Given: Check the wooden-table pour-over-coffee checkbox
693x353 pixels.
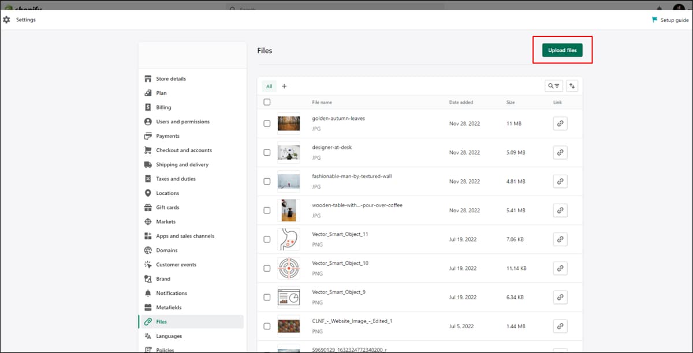Looking at the screenshot, I should (267, 210).
